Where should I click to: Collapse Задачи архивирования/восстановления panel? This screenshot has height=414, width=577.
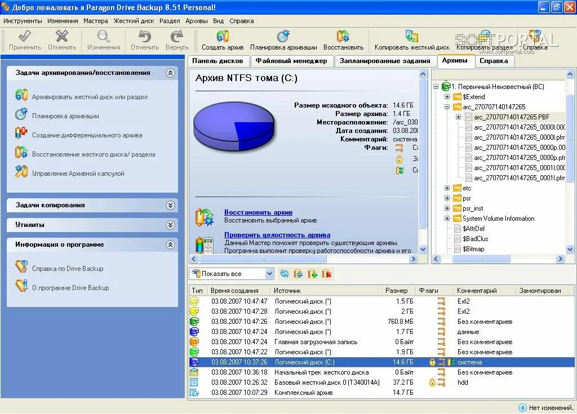tap(170, 73)
